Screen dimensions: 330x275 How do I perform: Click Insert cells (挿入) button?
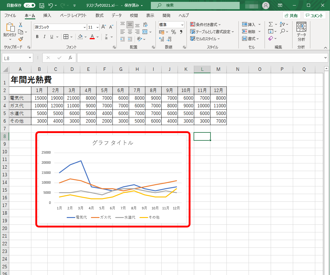tap(249, 25)
